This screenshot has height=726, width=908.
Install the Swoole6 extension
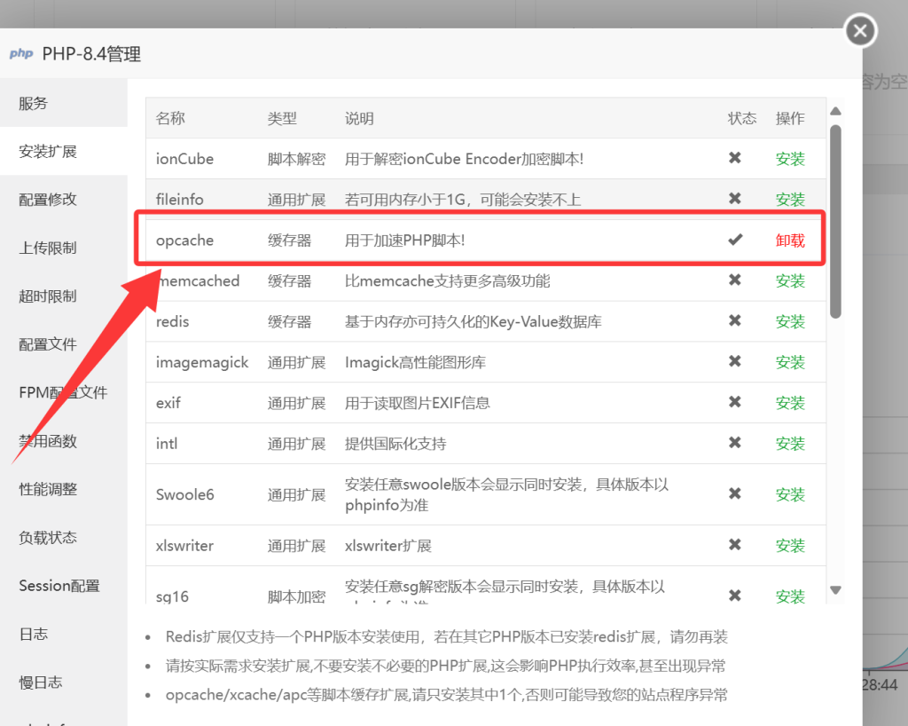coord(790,494)
